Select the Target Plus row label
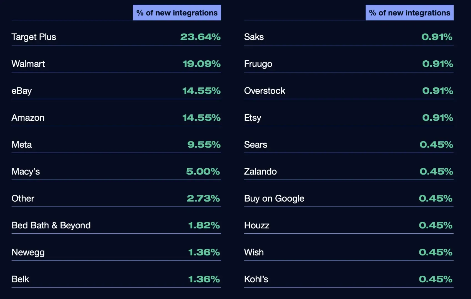This screenshot has width=471, height=299. click(x=34, y=37)
